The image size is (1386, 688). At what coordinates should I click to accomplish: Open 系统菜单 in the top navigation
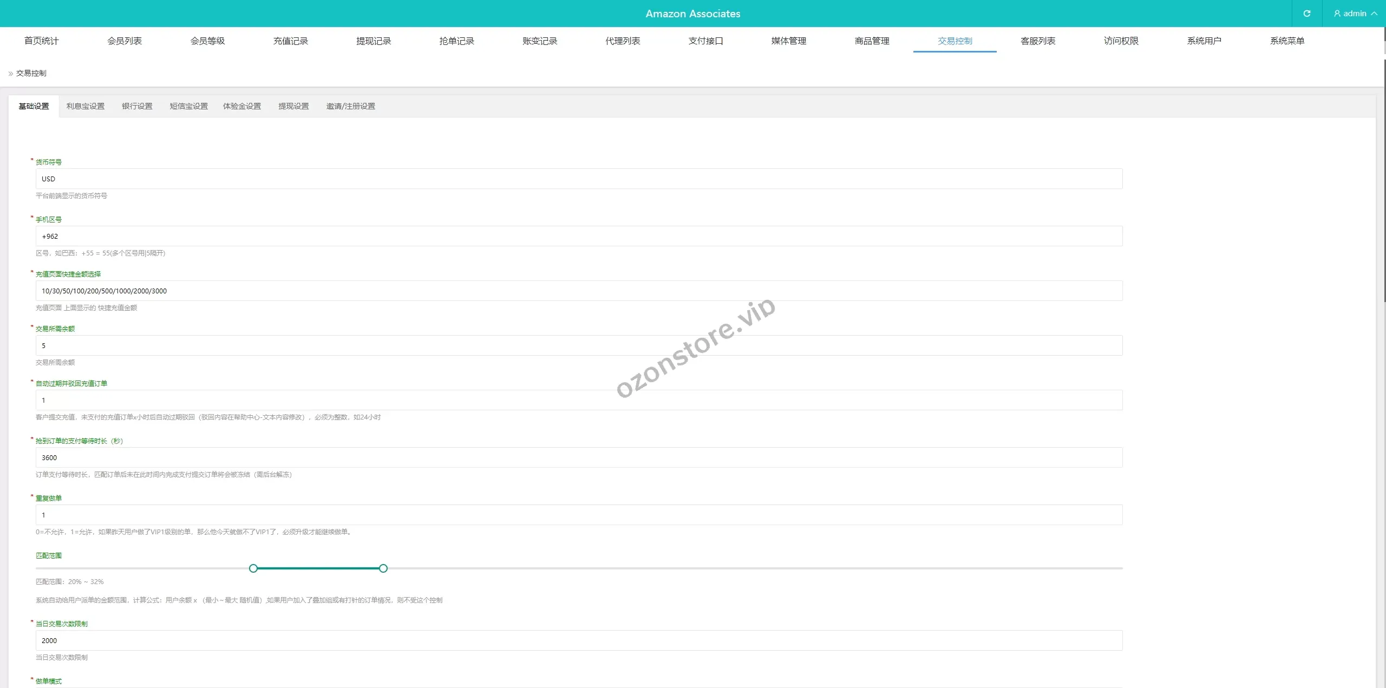coord(1287,41)
